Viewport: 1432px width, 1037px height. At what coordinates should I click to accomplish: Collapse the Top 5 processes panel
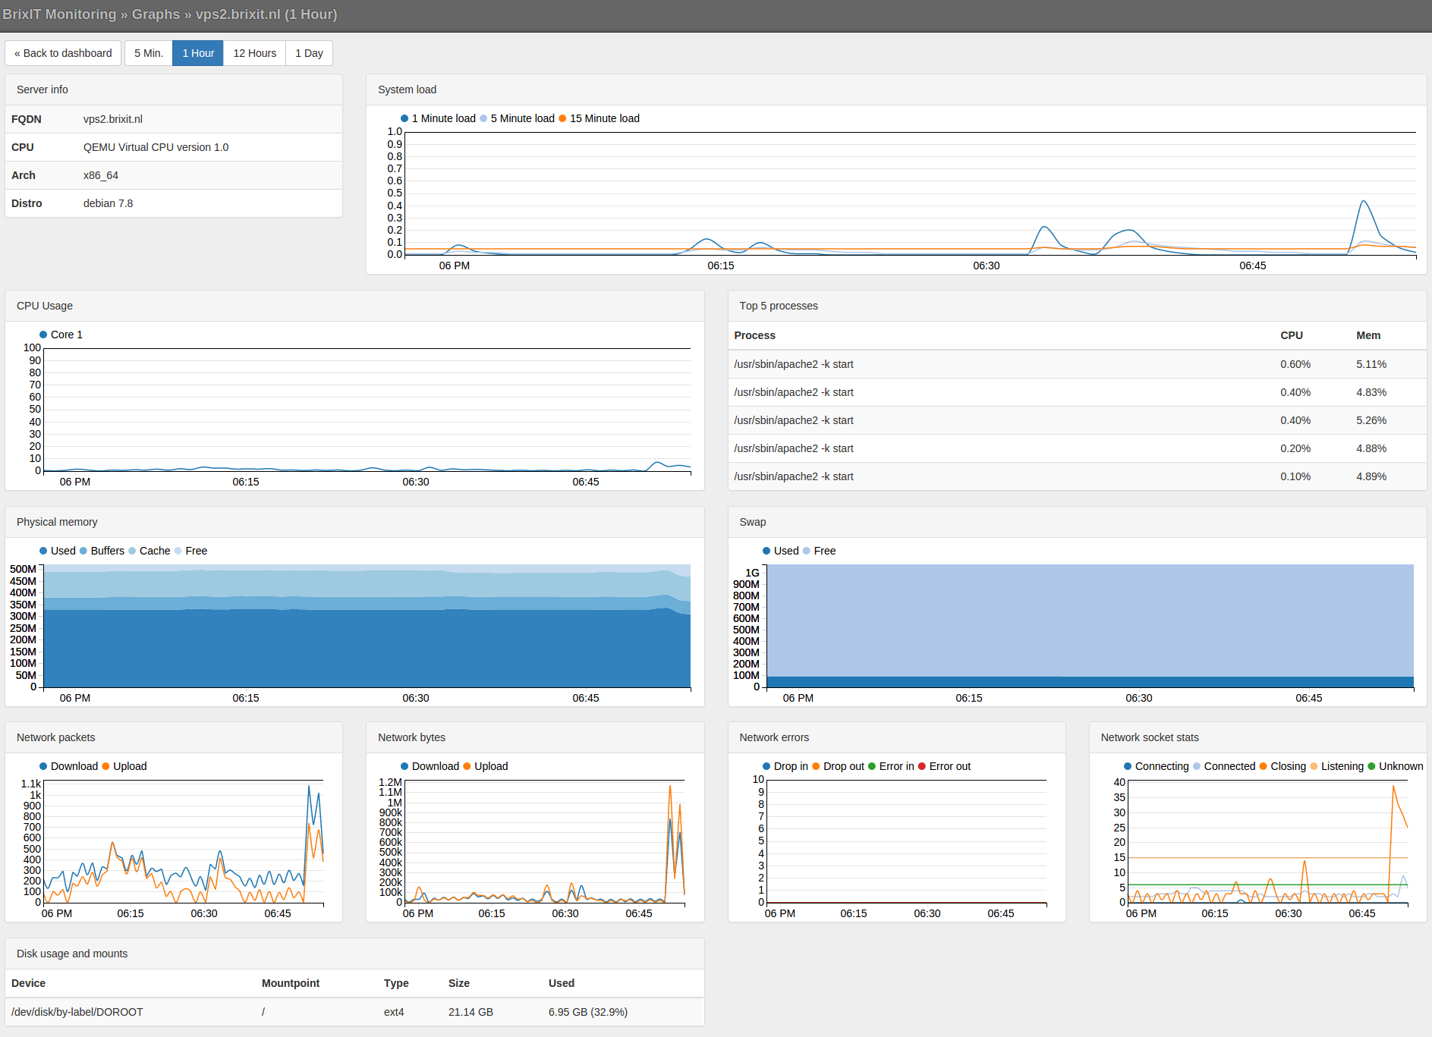[x=778, y=306]
